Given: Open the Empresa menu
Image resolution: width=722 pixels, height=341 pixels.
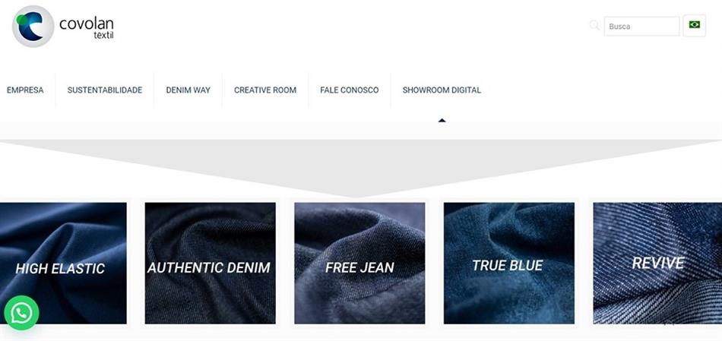Looking at the screenshot, I should tap(25, 90).
